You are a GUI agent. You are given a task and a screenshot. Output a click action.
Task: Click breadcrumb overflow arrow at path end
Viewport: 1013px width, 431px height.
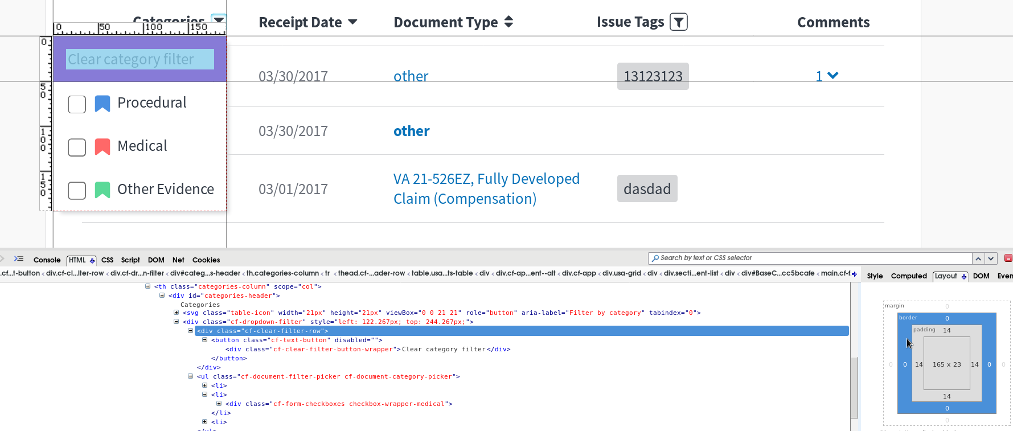click(x=854, y=274)
